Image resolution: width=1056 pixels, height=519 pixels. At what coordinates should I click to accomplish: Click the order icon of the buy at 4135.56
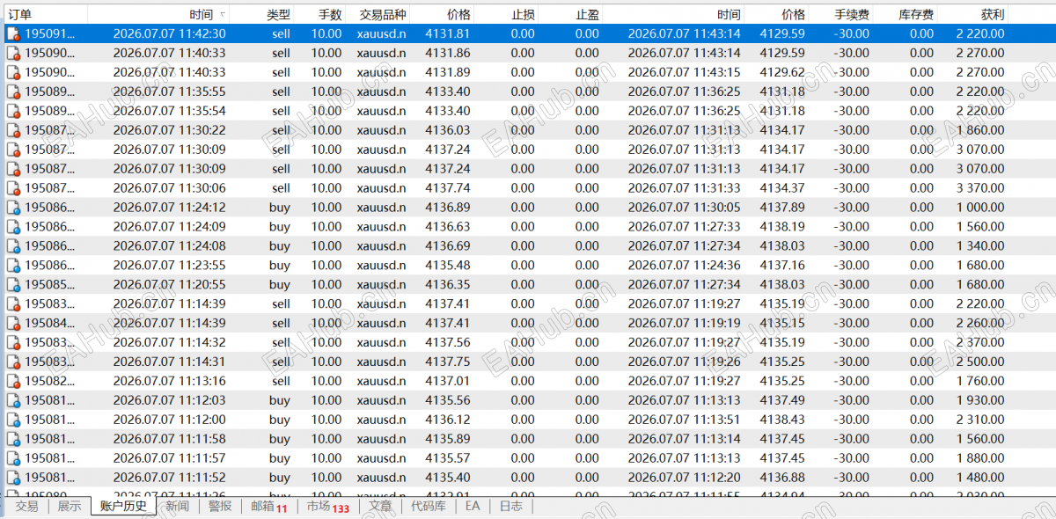tap(13, 402)
